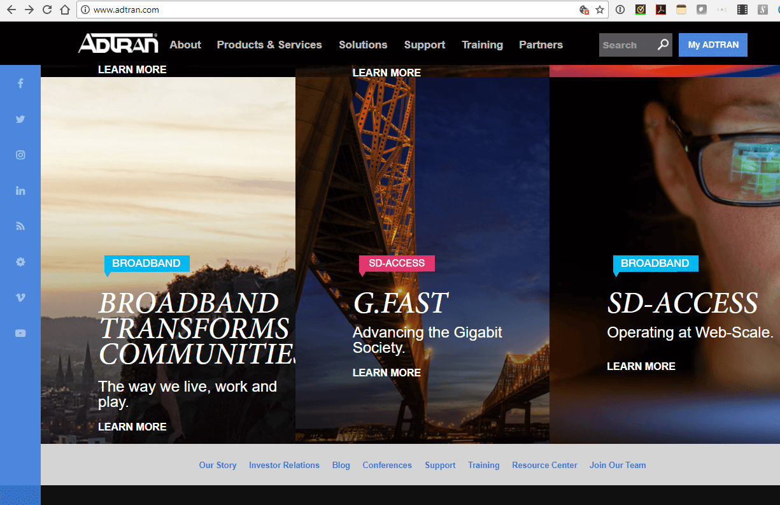This screenshot has width=780, height=505.
Task: Click the magnifying glass search icon
Action: (x=663, y=45)
